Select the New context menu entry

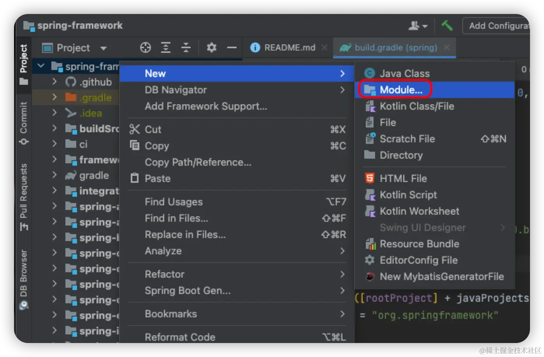[x=237, y=73]
